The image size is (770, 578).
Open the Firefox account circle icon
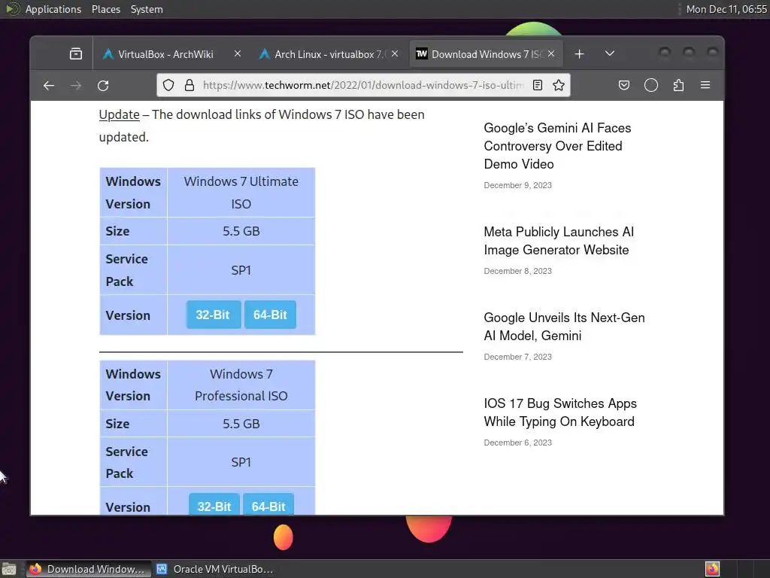click(650, 86)
